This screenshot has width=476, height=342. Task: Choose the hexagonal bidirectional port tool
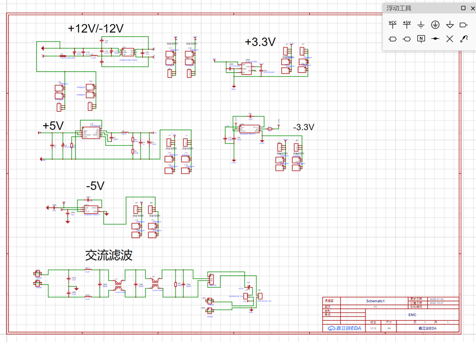point(407,39)
